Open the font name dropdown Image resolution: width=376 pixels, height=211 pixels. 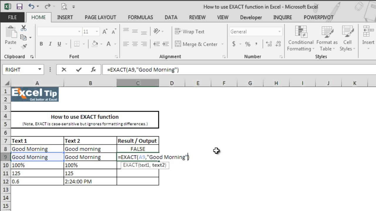[x=79, y=32]
